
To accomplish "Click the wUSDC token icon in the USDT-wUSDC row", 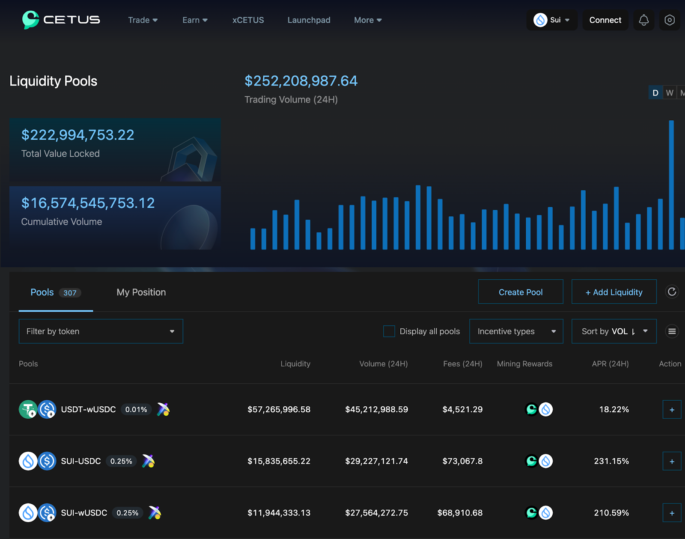I will point(47,409).
